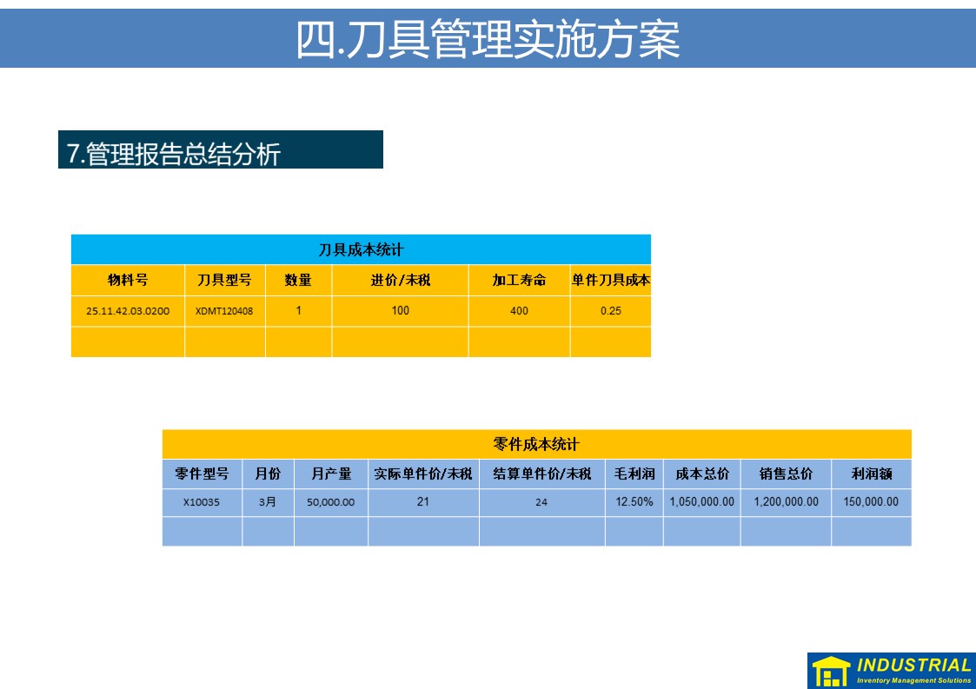Image resolution: width=976 pixels, height=689 pixels.
Task: Click the X10035 part model cell
Action: (x=202, y=502)
